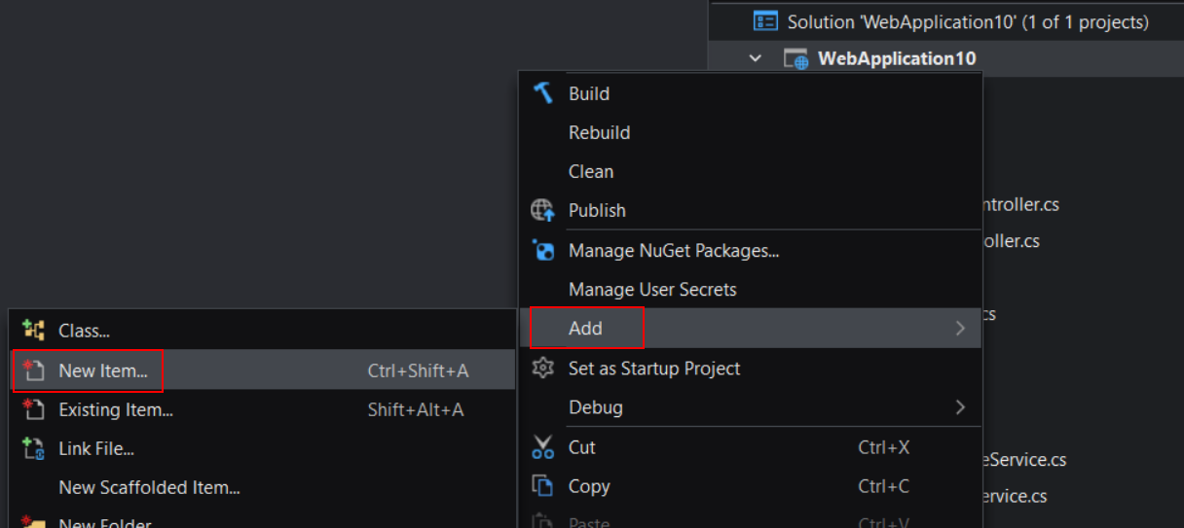Viewport: 1184px width, 528px height.
Task: Click the Class icon in Add submenu
Action: [34, 331]
